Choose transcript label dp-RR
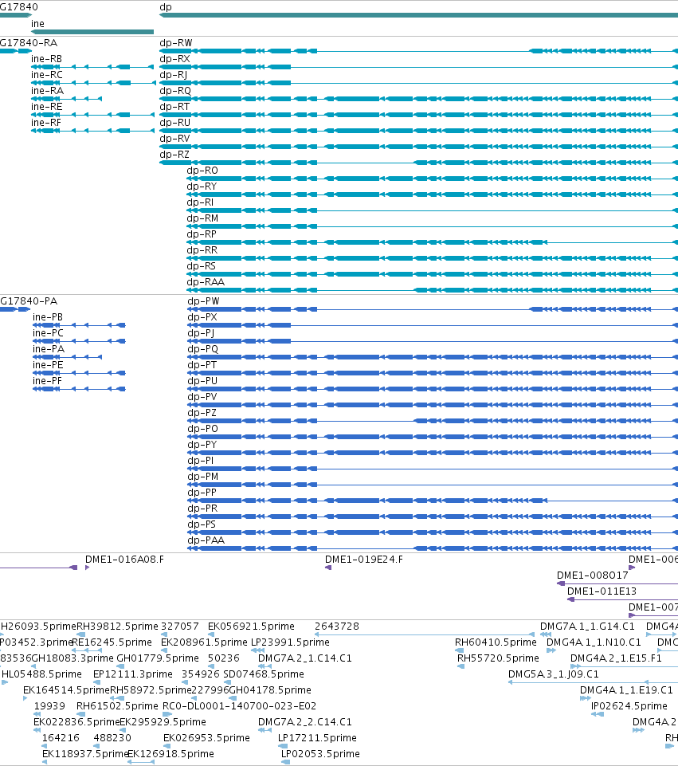Image resolution: width=678 pixels, height=766 pixels. (202, 250)
